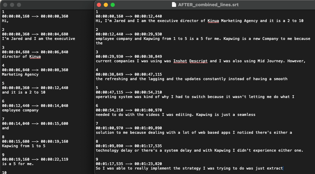Click the inactive close button of the left window
Viewport: 315px width, 174px height.
[x=5, y=5]
